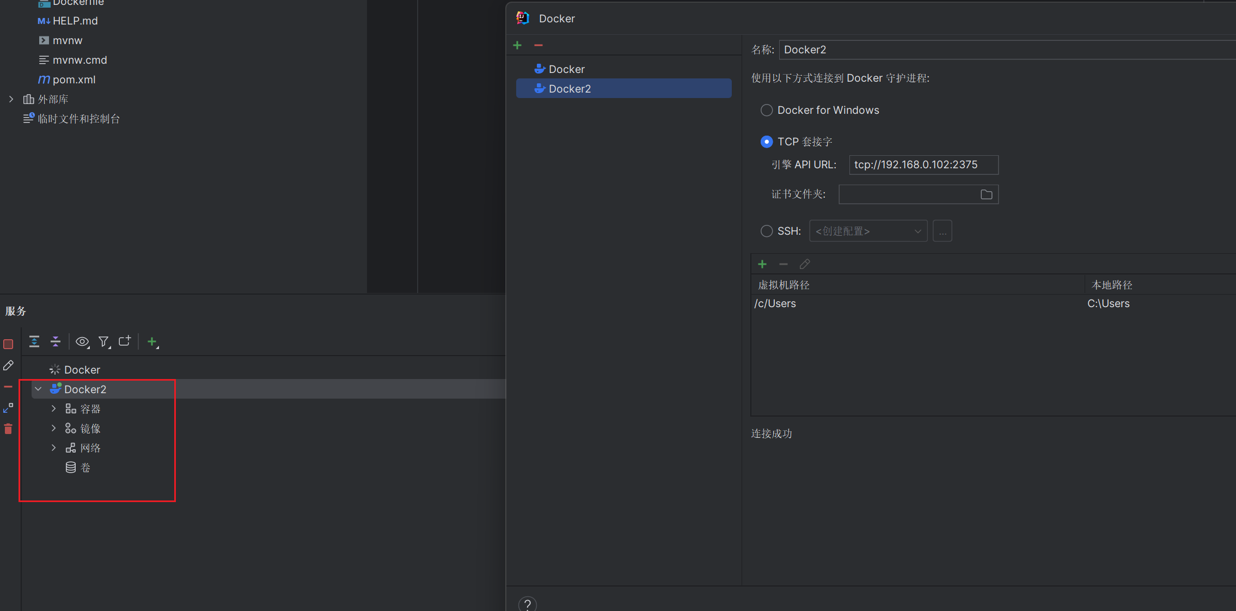Viewport: 1236px width, 611px height.
Task: Click the name field containing Docker2
Action: (1007, 50)
